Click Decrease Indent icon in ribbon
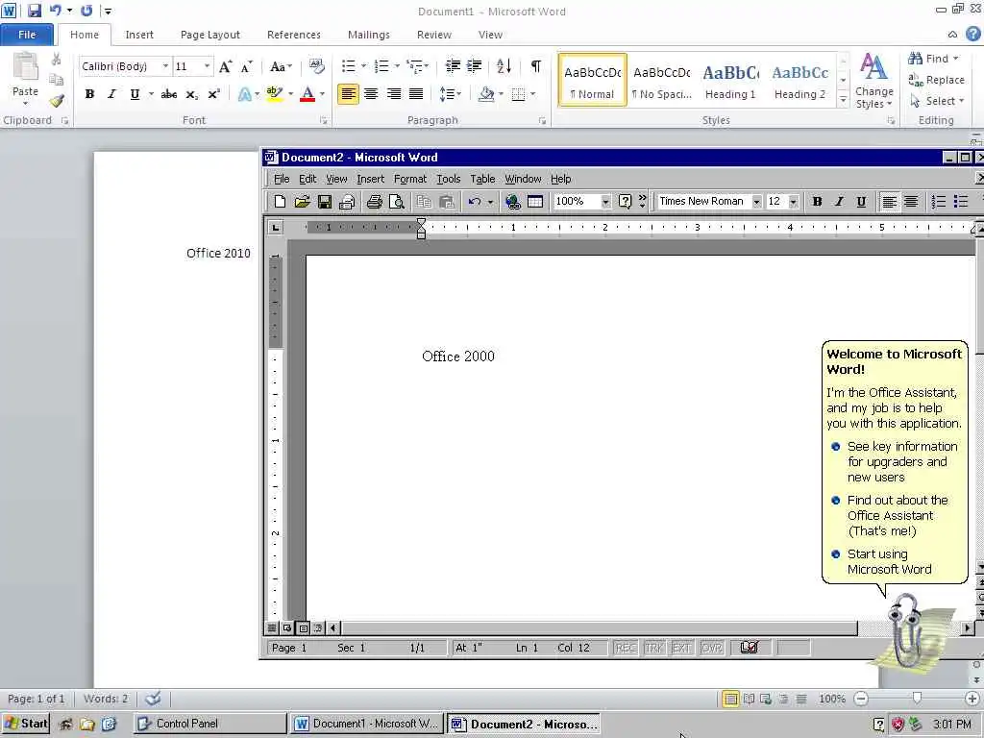This screenshot has width=984, height=738. tap(453, 66)
